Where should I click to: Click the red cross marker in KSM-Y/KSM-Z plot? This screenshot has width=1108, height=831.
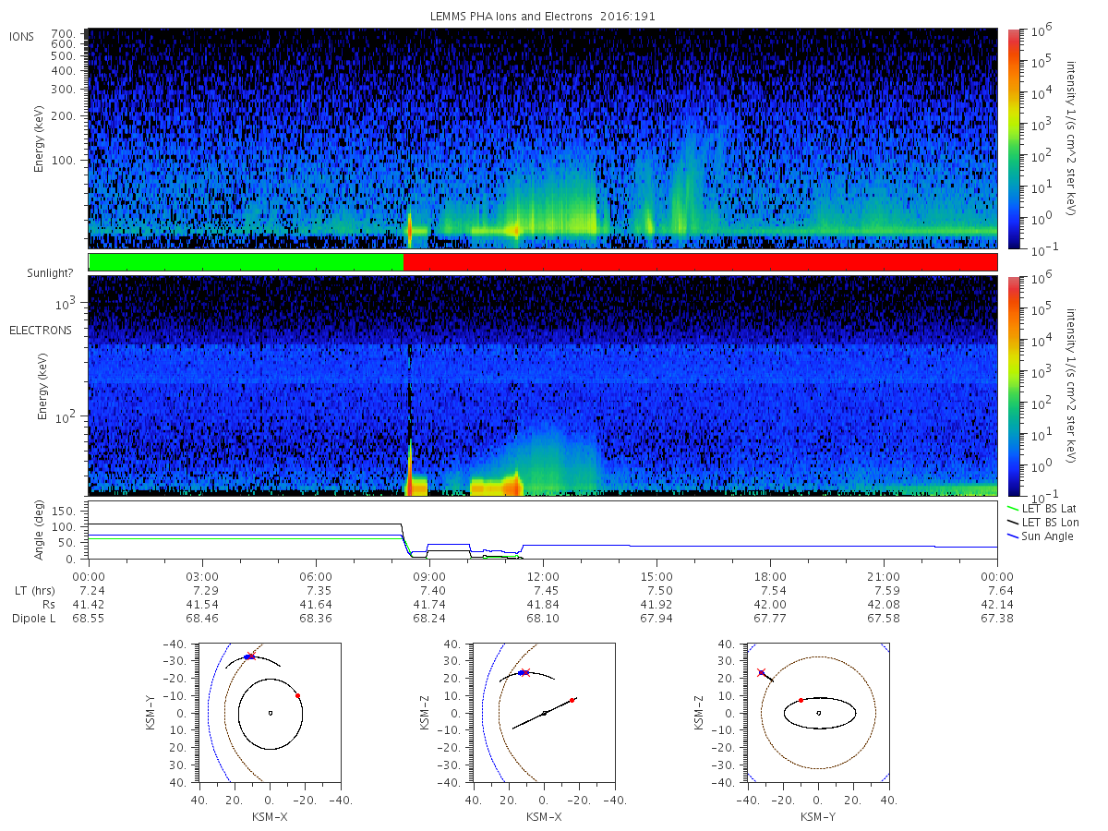pos(761,672)
